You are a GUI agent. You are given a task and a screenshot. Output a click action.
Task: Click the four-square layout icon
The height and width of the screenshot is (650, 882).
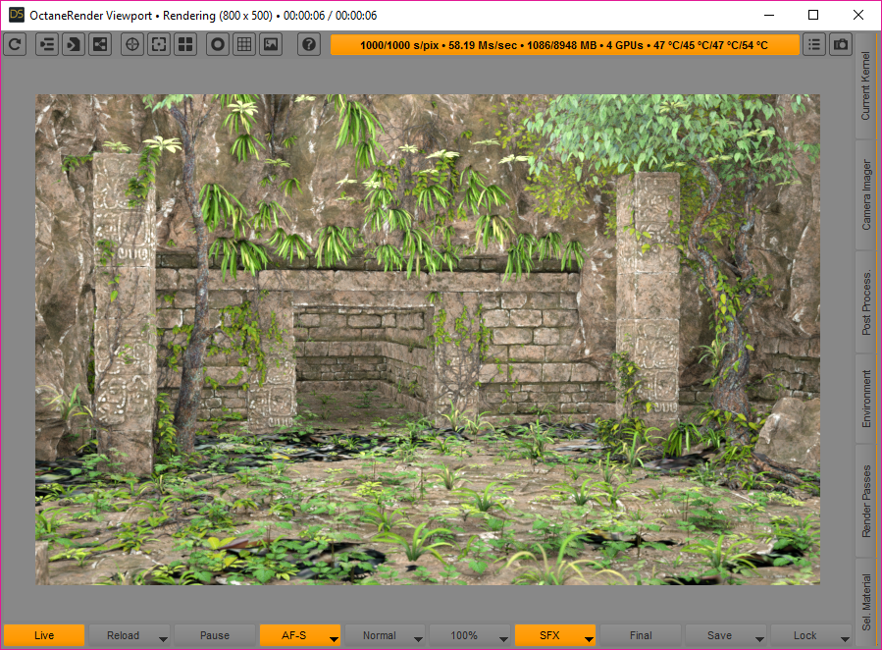pos(185,44)
